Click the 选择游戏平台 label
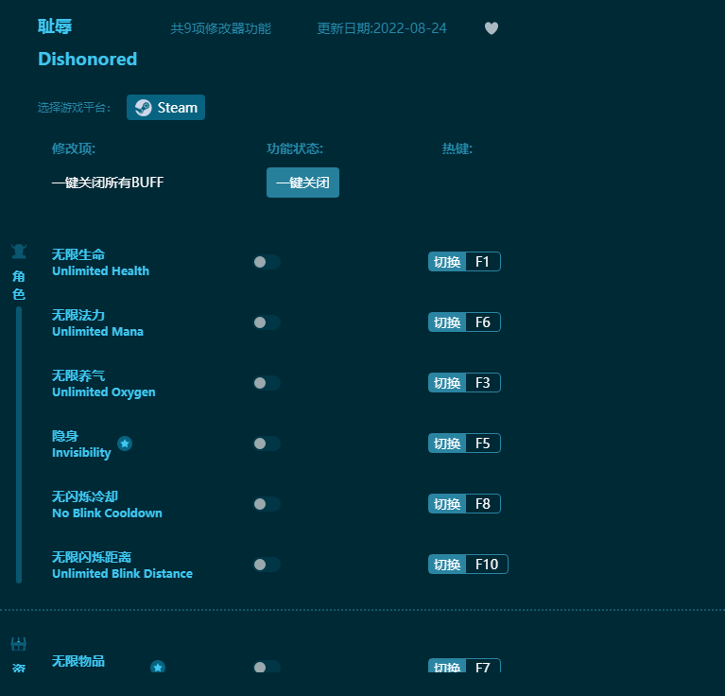The height and width of the screenshot is (696, 725). pyautogui.click(x=74, y=108)
